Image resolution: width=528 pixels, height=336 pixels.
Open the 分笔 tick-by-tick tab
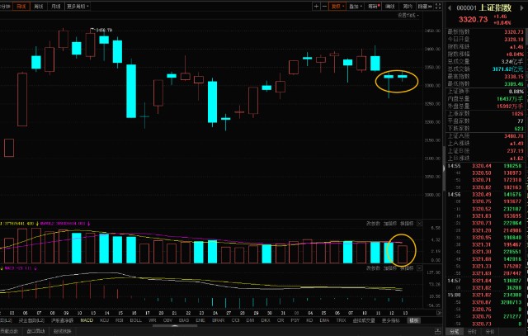point(454,332)
